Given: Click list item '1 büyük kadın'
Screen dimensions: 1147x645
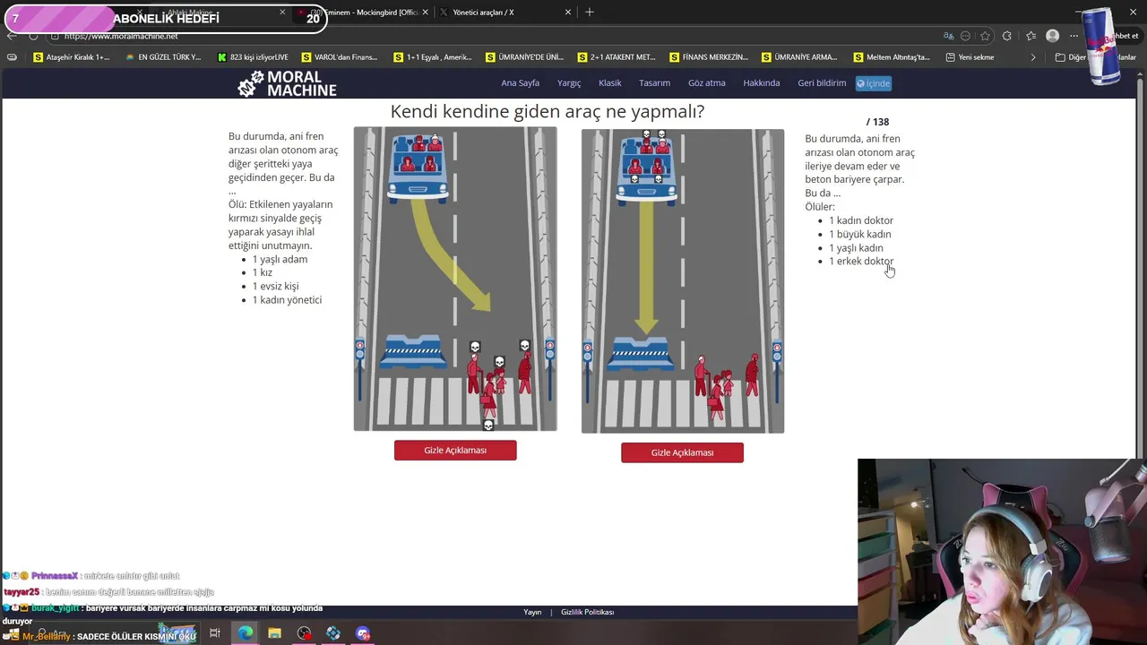Looking at the screenshot, I should (x=859, y=234).
